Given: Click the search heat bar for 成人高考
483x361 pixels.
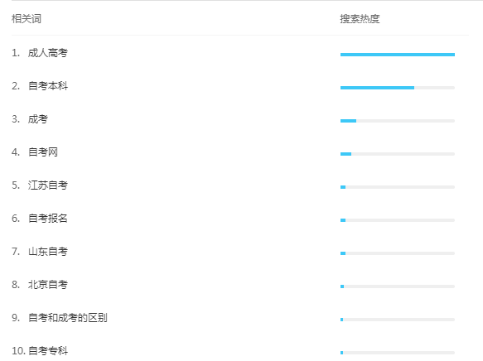Looking at the screenshot, I should click(x=398, y=55).
